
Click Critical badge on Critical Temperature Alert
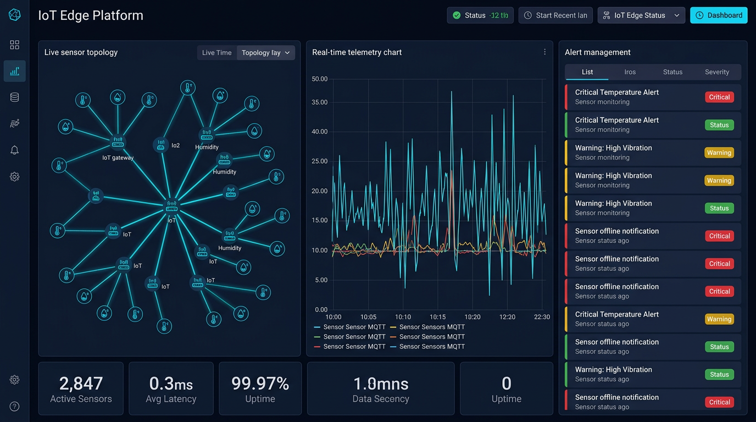pyautogui.click(x=719, y=97)
